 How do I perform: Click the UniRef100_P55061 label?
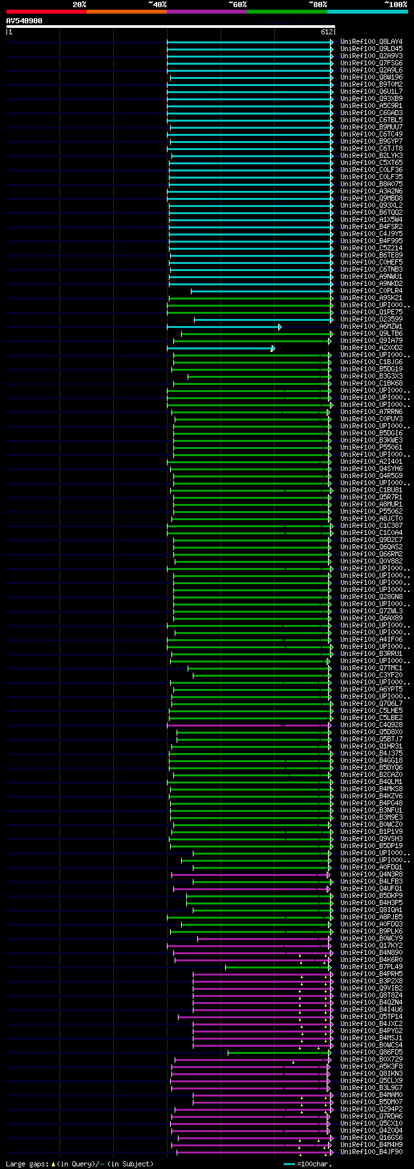tap(371, 448)
